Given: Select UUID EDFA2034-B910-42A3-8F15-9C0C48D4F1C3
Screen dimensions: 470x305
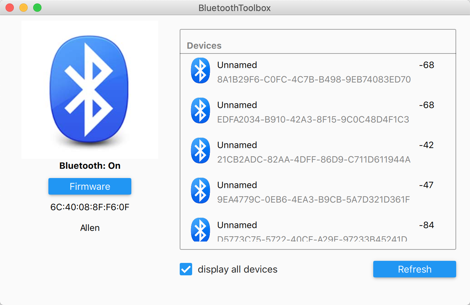Looking at the screenshot, I should (x=313, y=120).
